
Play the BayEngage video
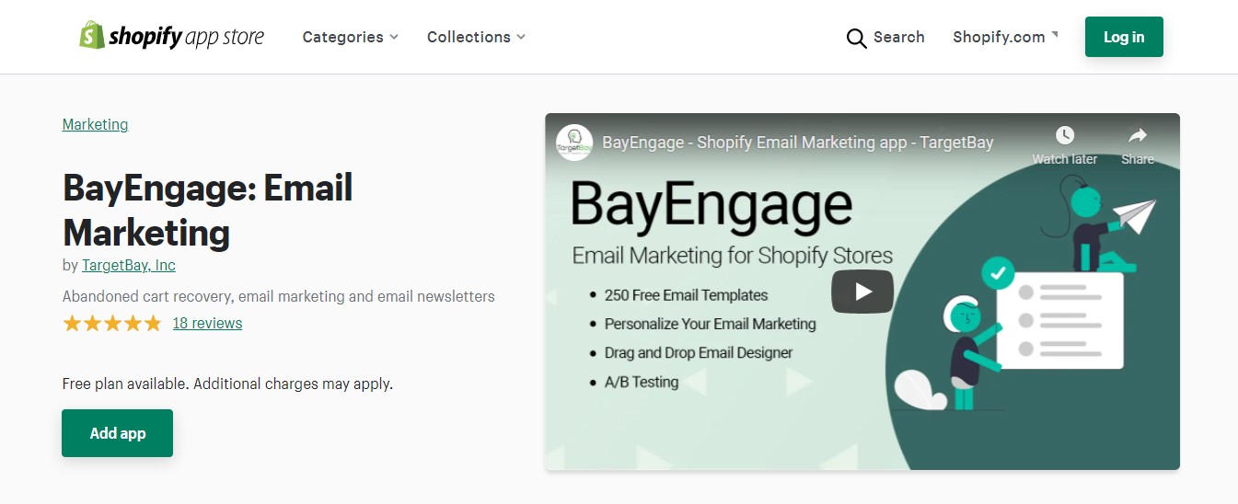tap(862, 292)
